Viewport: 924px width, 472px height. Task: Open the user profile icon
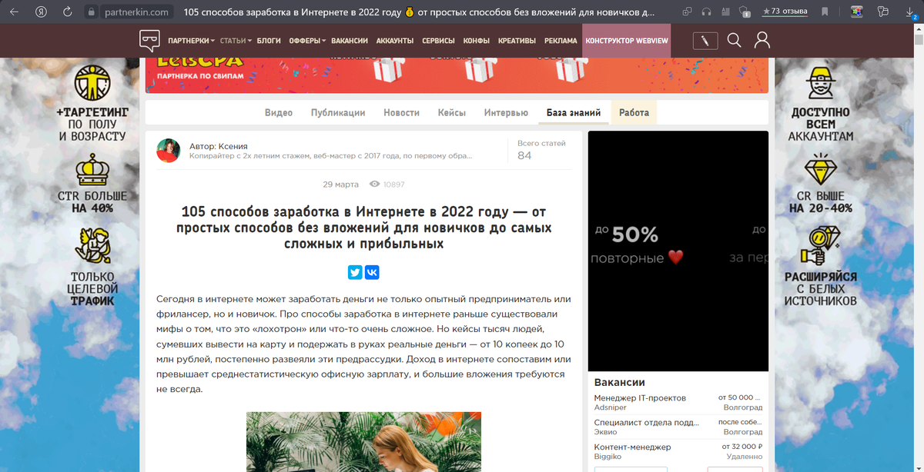click(x=762, y=41)
